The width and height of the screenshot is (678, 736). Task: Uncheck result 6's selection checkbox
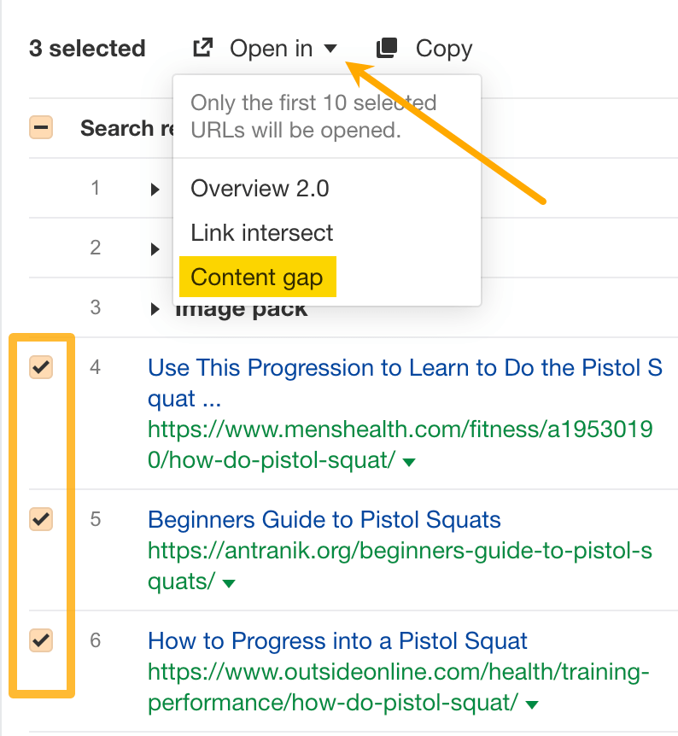coord(40,640)
